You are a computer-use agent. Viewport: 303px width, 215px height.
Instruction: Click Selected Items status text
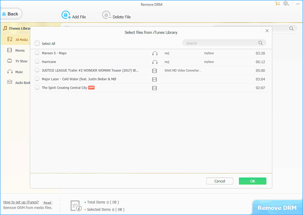(106, 209)
